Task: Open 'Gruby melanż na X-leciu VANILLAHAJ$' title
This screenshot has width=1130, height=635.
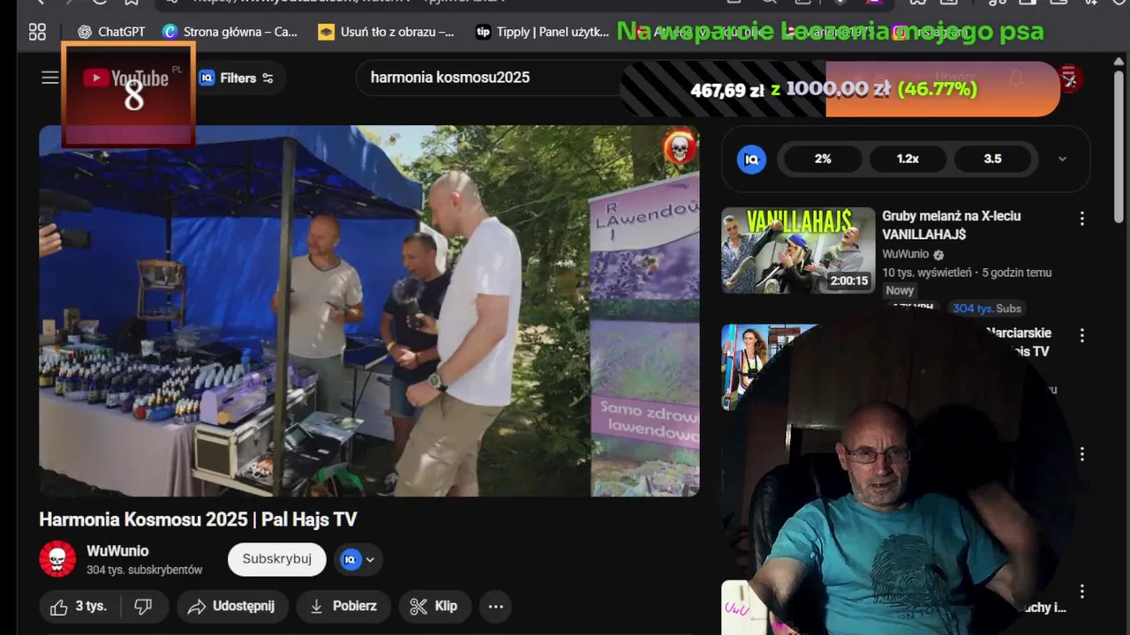Action: 951,225
